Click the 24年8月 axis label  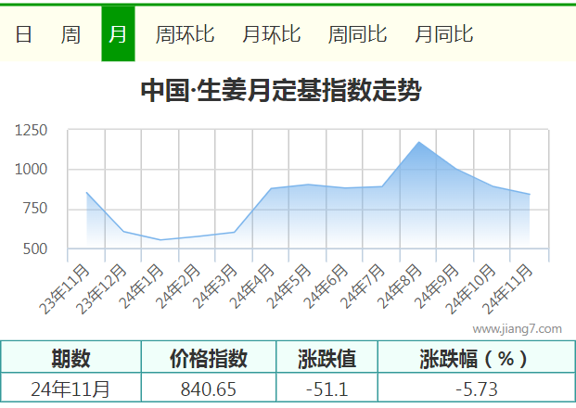tap(400, 287)
